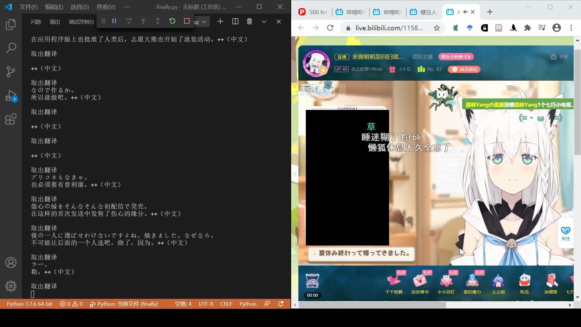Switch to the 调试控制台 panel tab
Screen dimensions: 581x327
81,22
